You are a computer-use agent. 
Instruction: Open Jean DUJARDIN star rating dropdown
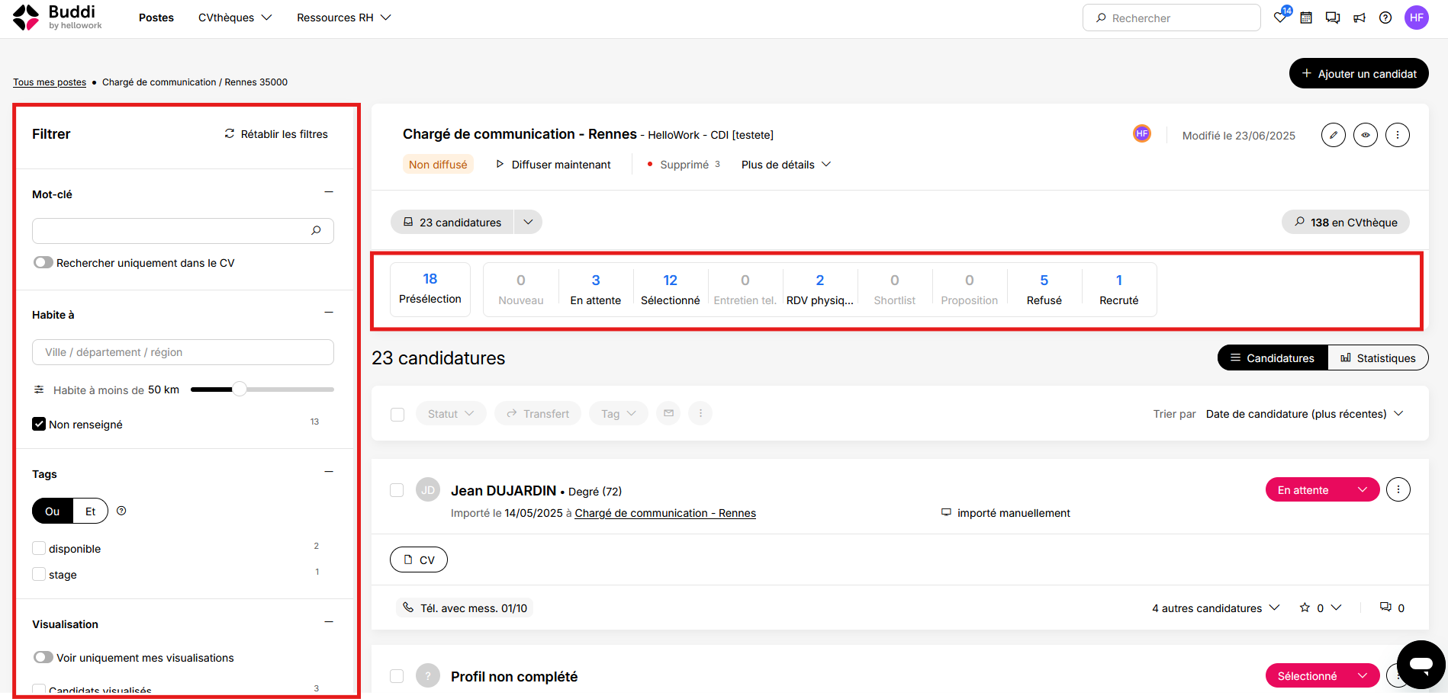[1320, 608]
